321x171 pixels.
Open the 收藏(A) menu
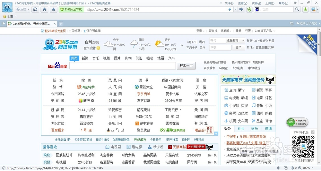coord(256,3)
